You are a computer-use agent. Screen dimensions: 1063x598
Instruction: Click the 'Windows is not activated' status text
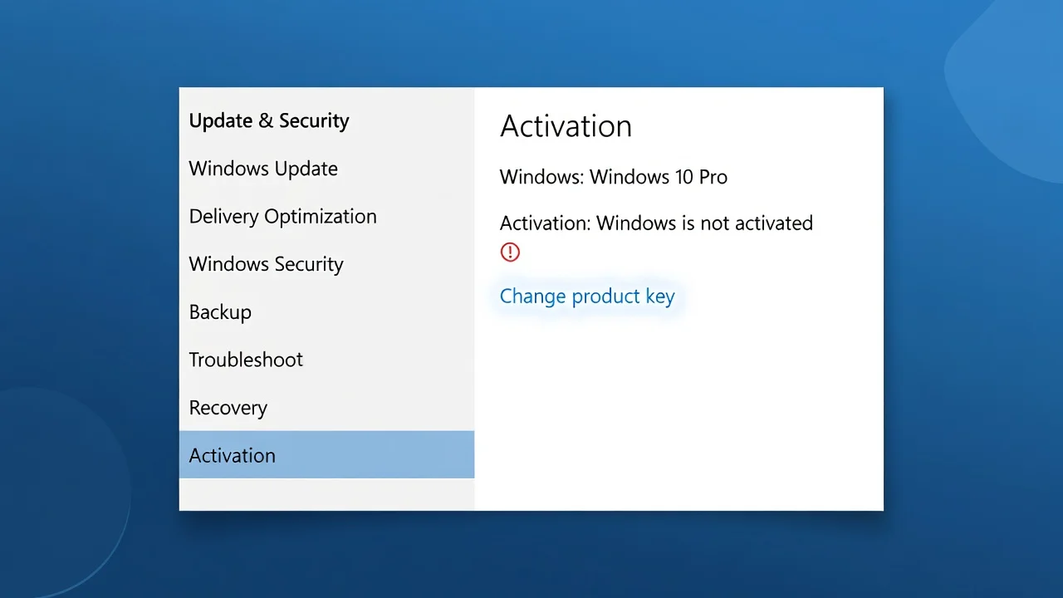coord(704,223)
